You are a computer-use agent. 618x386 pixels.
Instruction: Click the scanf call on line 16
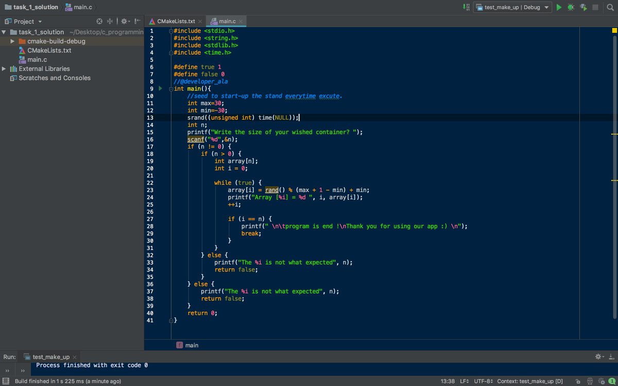196,139
